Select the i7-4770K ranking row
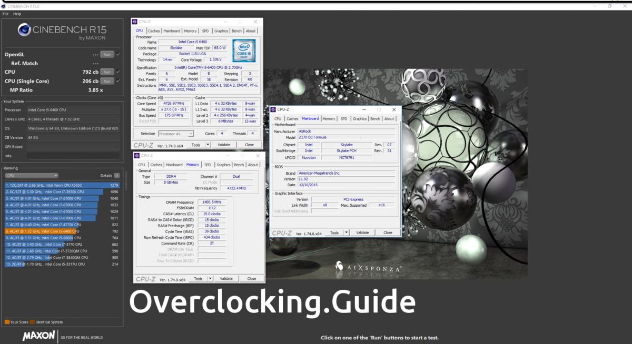 pyautogui.click(x=62, y=225)
